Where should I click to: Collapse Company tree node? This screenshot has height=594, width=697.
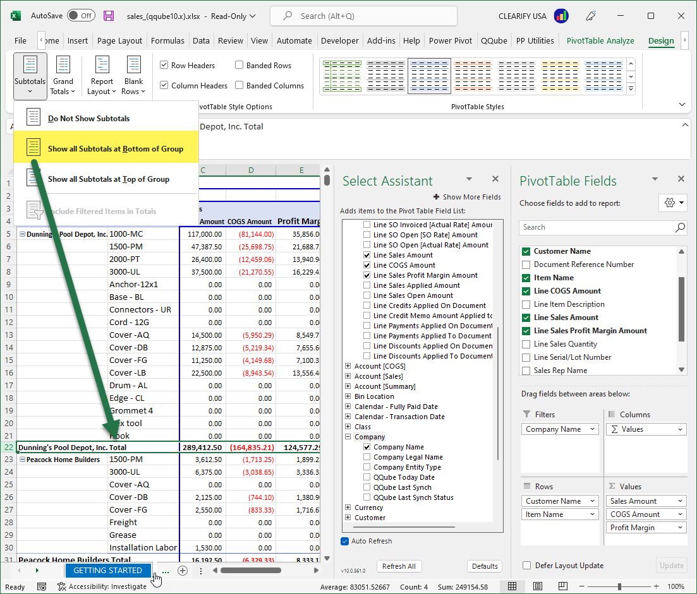(x=348, y=436)
